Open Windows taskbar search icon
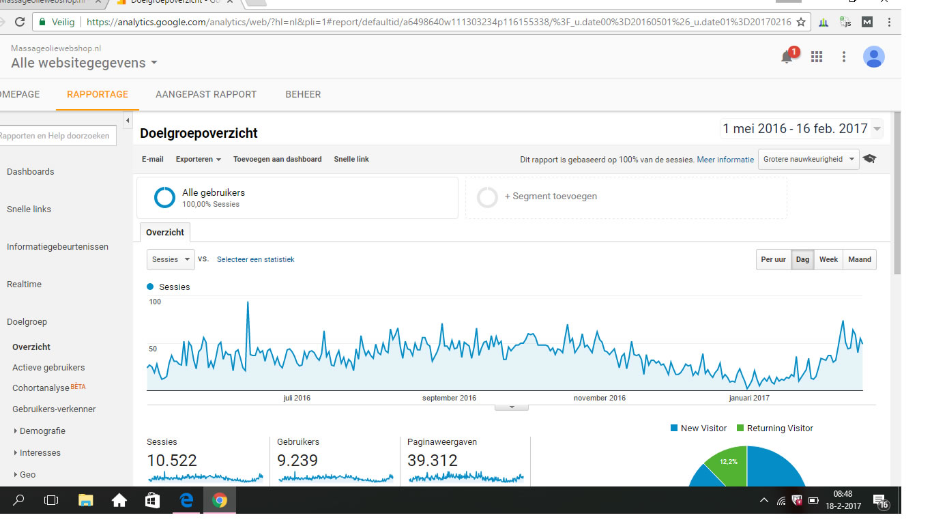Screen dimensions: 932x524 pyautogui.click(x=18, y=500)
